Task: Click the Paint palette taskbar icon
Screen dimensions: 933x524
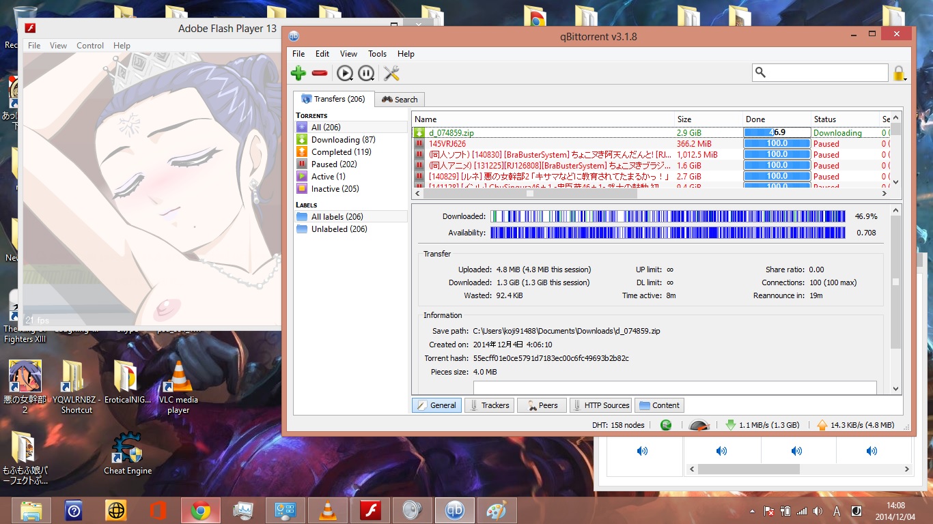Action: [x=497, y=510]
